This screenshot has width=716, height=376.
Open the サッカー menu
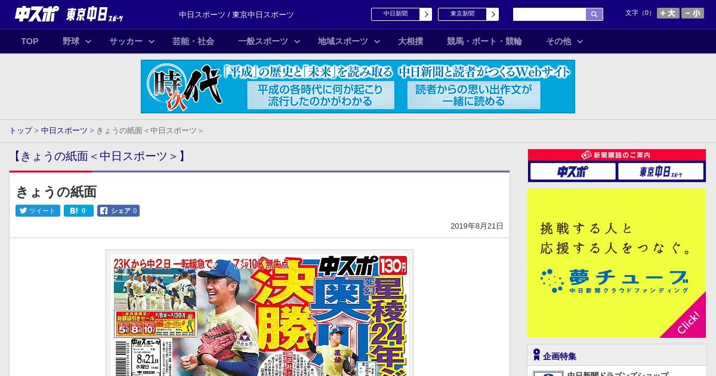coord(126,41)
